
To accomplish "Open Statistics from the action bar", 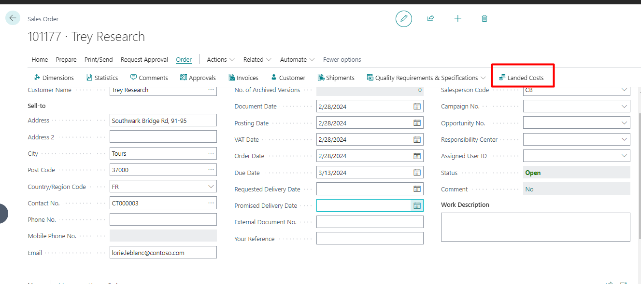I will [x=102, y=78].
